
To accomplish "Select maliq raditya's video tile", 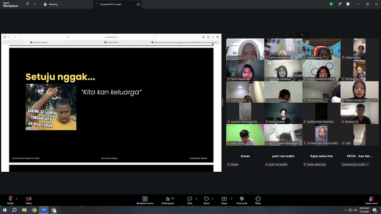I will click(x=360, y=49).
